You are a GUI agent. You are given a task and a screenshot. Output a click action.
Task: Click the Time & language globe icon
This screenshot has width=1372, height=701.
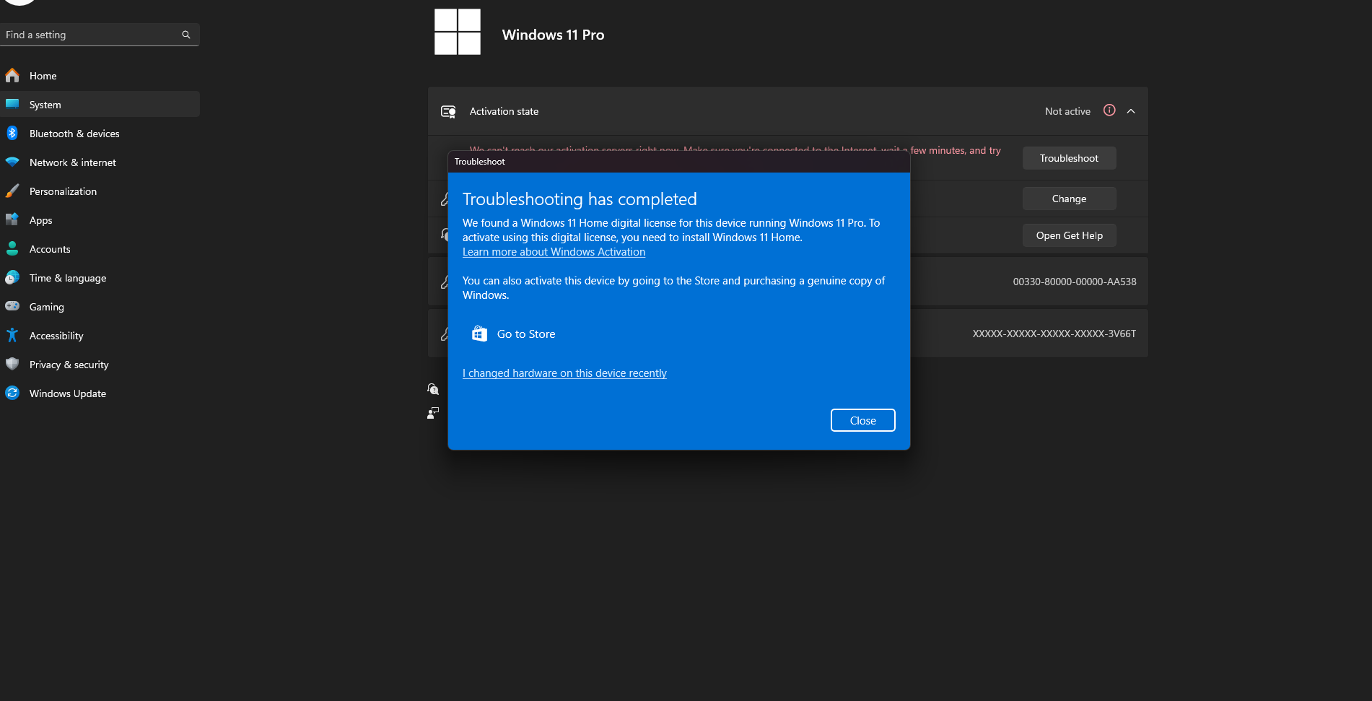coord(12,278)
